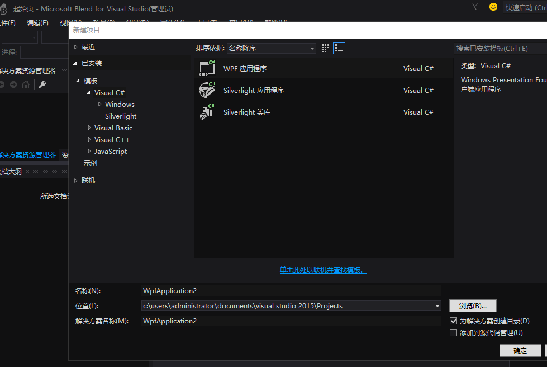Image resolution: width=547 pixels, height=367 pixels.
Task: Switch template list to small icons view
Action: (326, 48)
